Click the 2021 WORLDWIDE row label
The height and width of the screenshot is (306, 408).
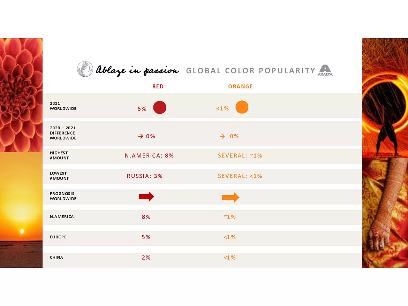click(x=63, y=106)
